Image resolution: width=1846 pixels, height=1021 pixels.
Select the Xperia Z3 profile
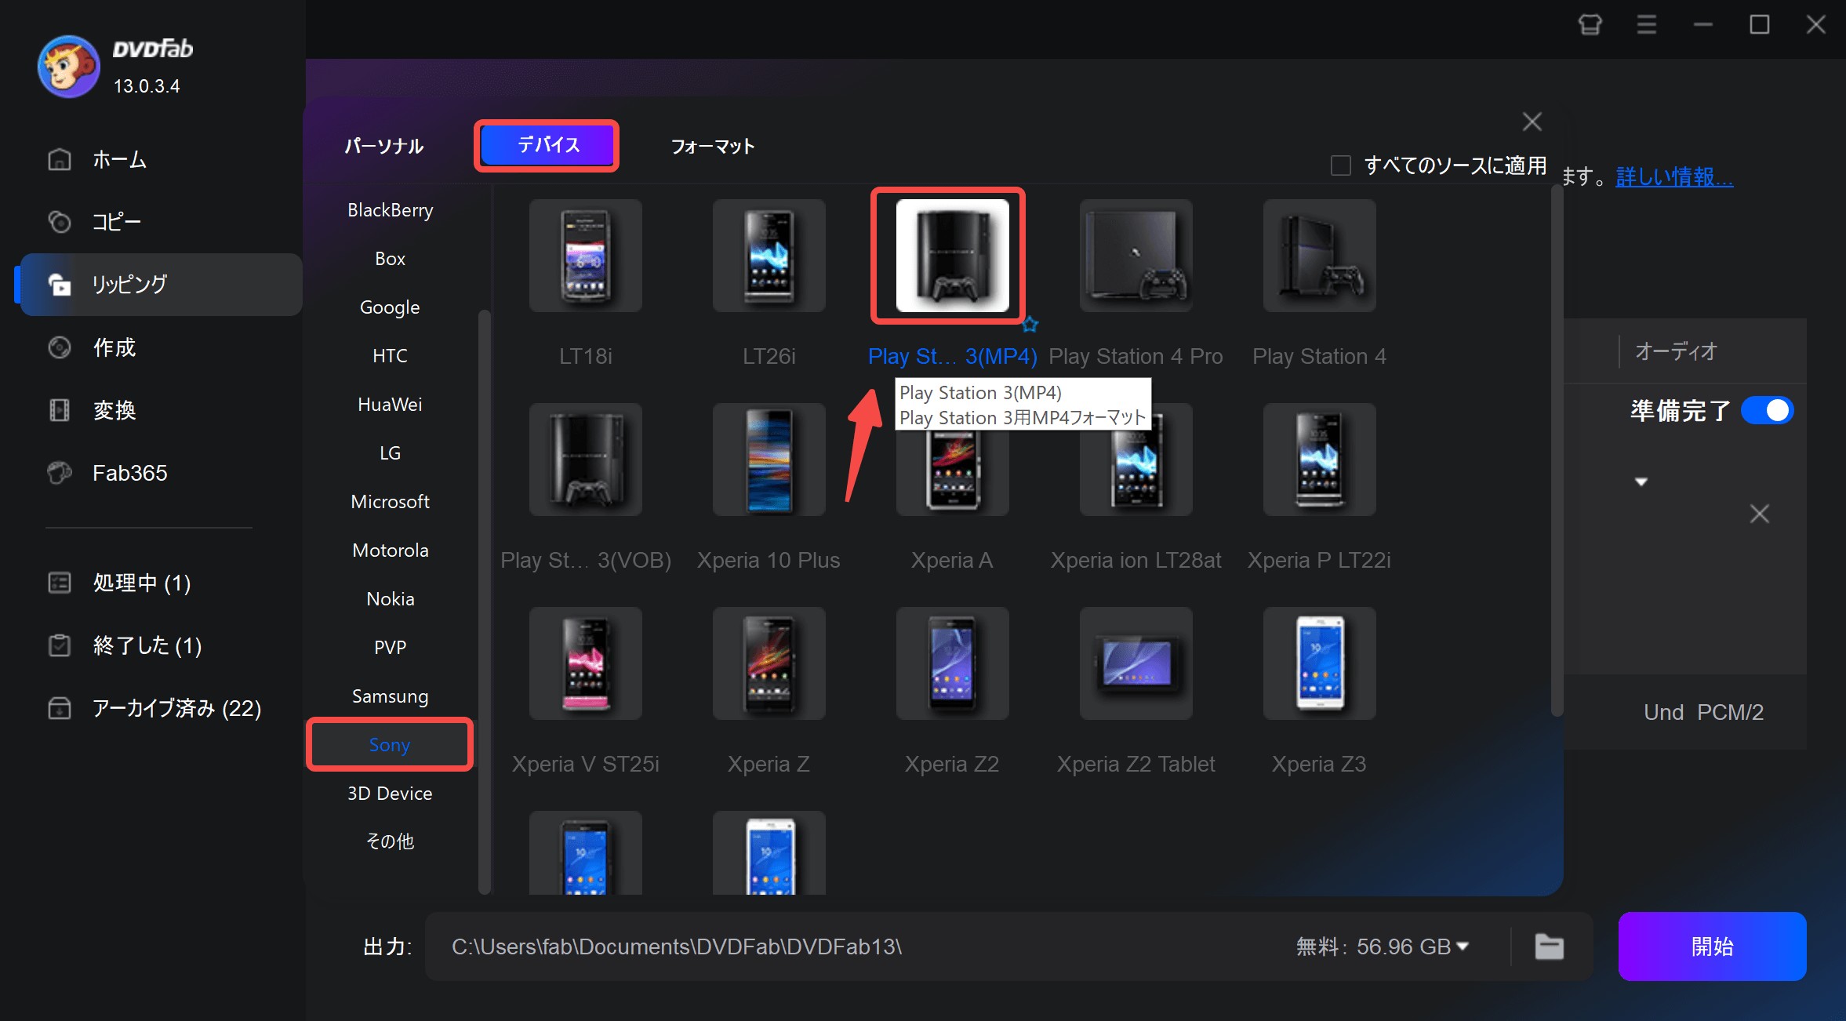[x=1320, y=663]
